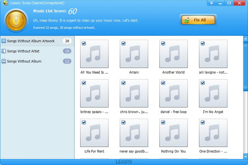This screenshot has height=165, width=248.
Task: Click the 12 count badge
Action: coord(67,61)
